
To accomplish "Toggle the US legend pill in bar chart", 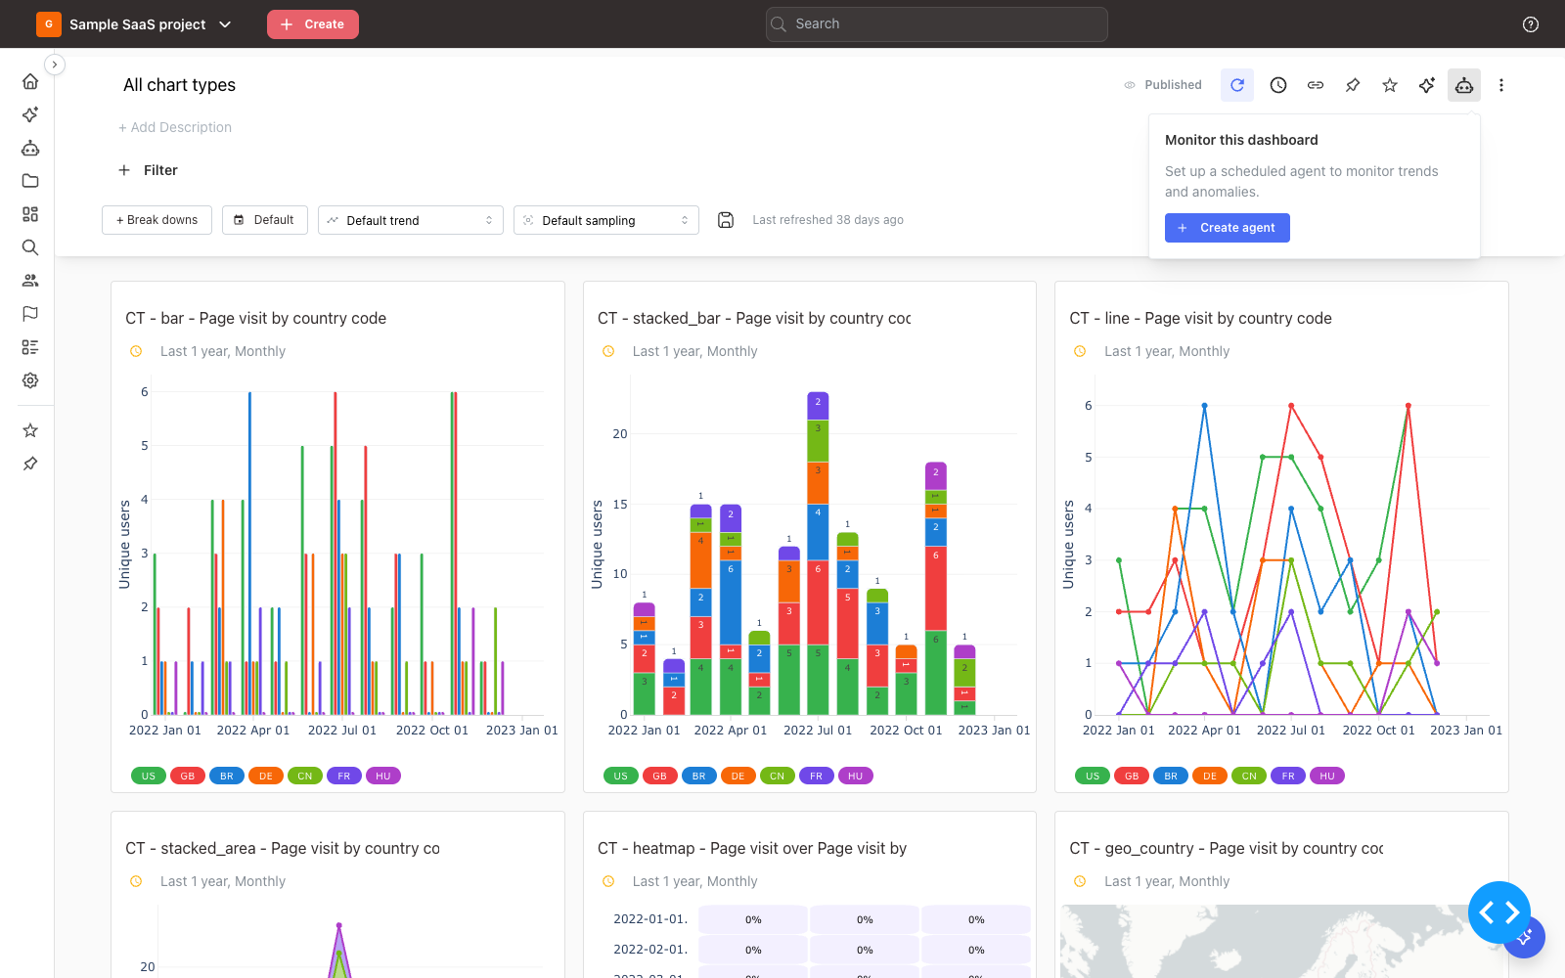I will point(149,776).
